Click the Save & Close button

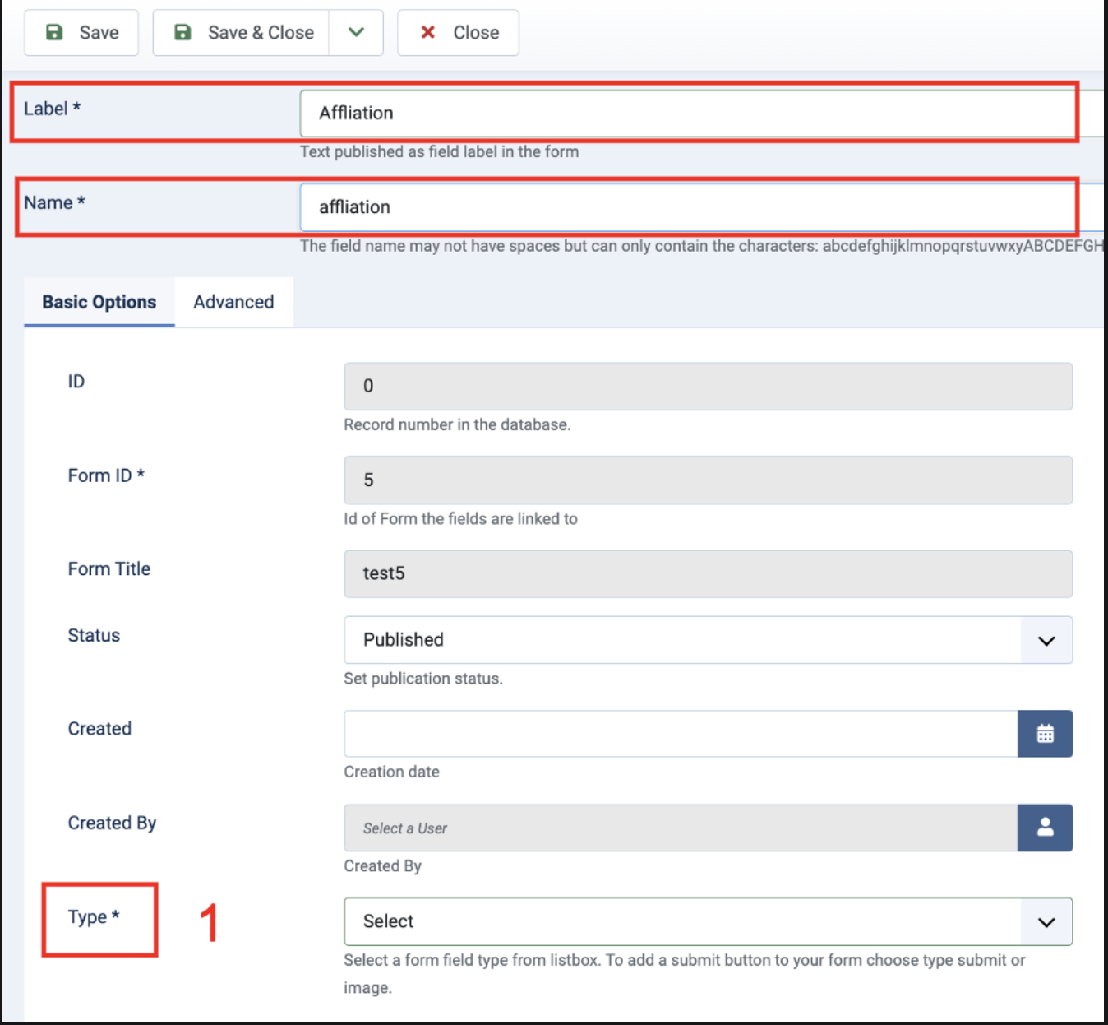tap(242, 33)
